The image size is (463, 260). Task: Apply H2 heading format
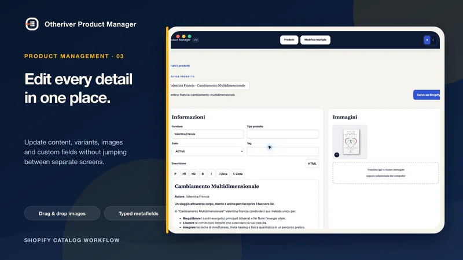193,174
